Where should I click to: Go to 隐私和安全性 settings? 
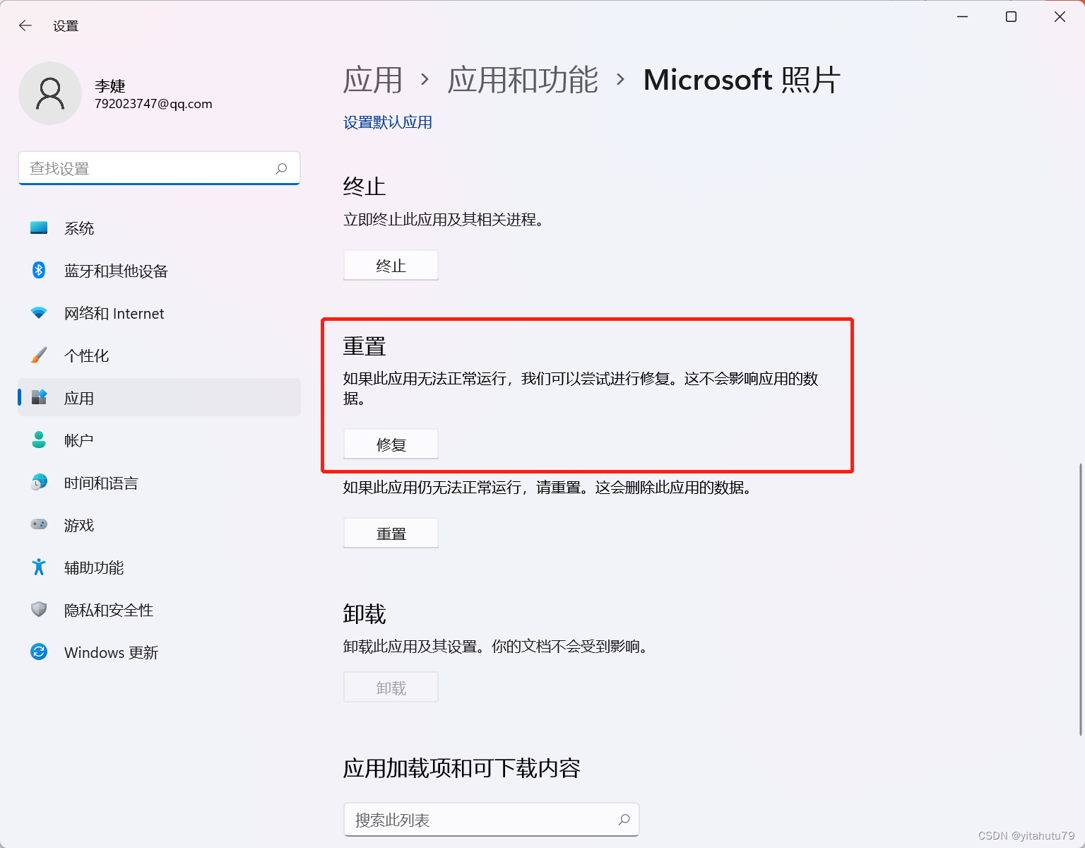coord(159,610)
